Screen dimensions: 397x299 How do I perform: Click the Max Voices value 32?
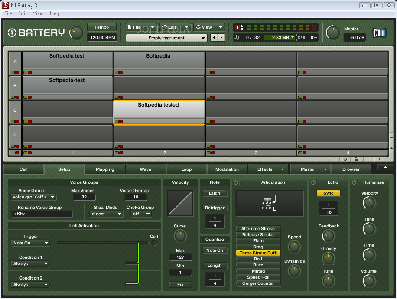(x=84, y=197)
